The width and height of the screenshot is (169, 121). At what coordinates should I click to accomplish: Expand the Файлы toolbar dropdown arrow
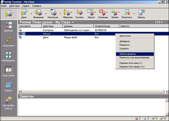click(x=119, y=12)
